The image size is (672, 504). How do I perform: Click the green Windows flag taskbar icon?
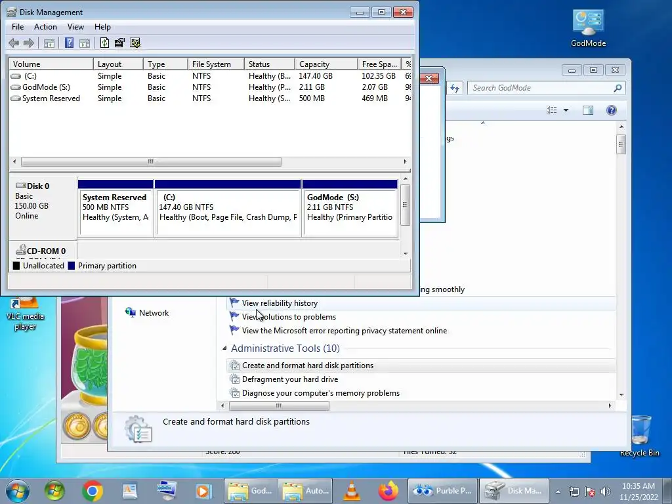pos(55,491)
